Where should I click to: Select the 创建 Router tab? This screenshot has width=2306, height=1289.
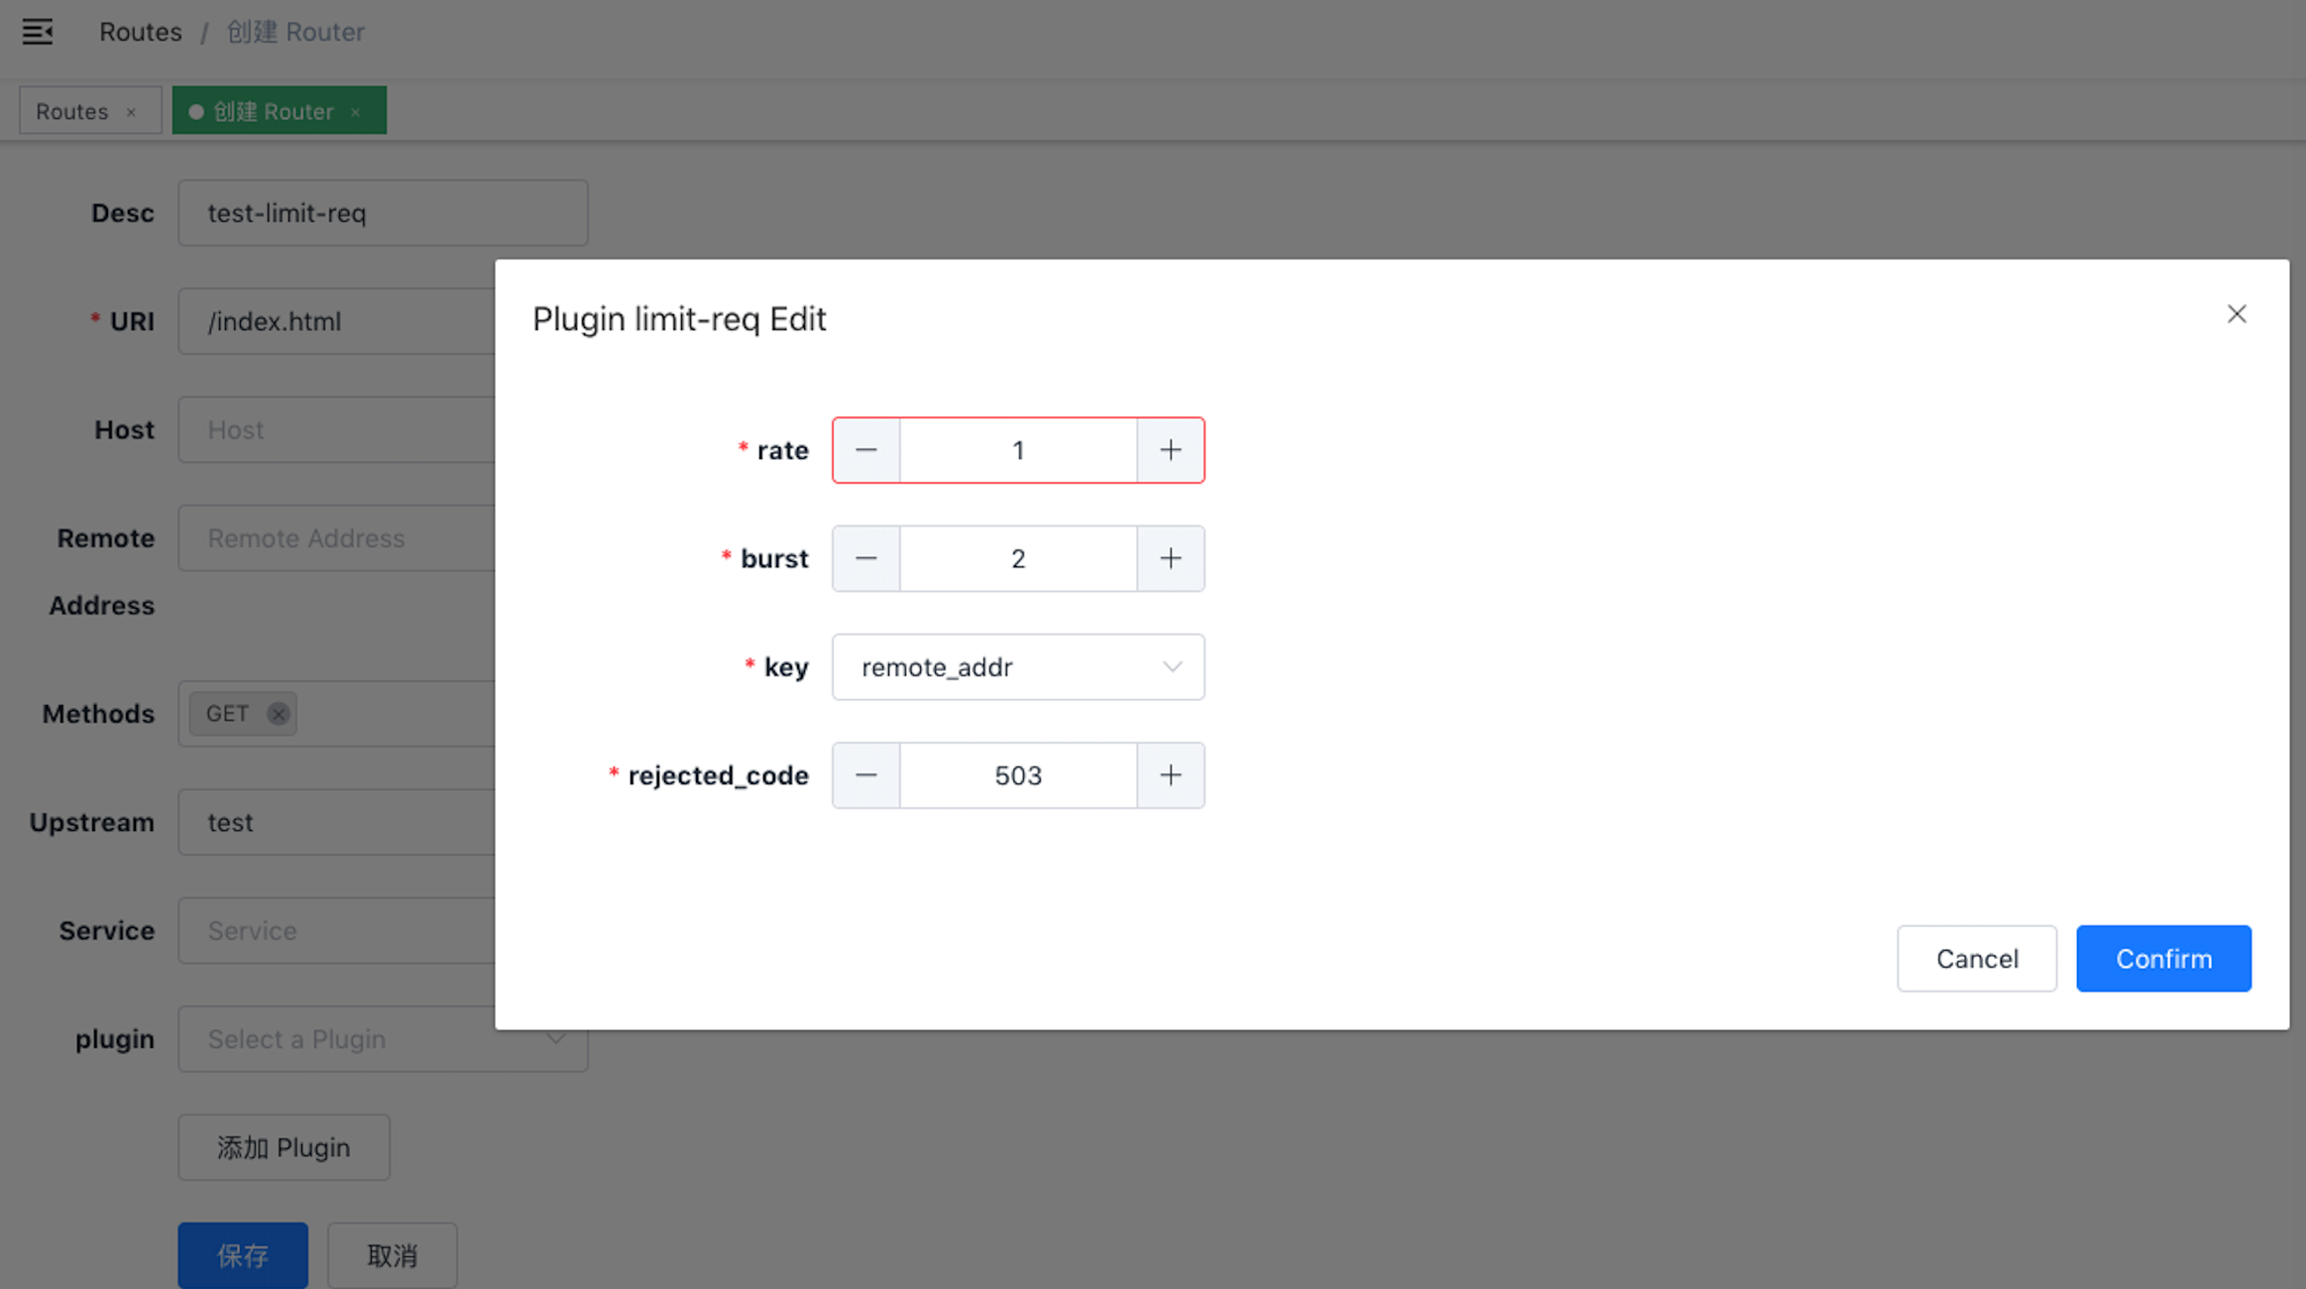click(x=273, y=111)
